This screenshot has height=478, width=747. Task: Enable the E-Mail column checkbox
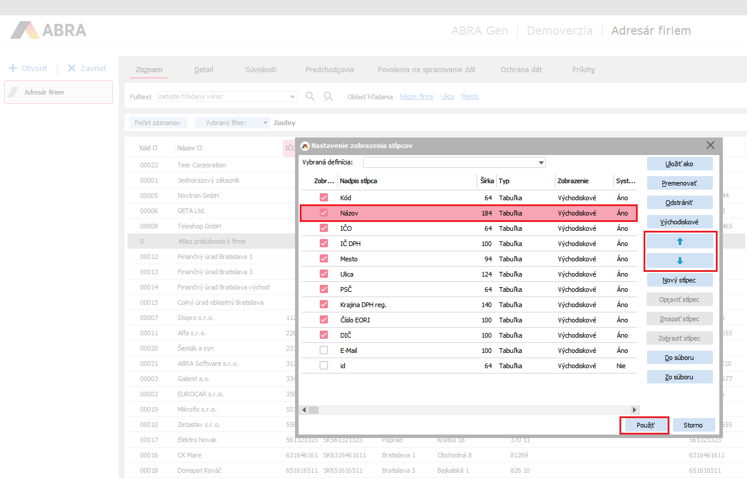tap(324, 351)
